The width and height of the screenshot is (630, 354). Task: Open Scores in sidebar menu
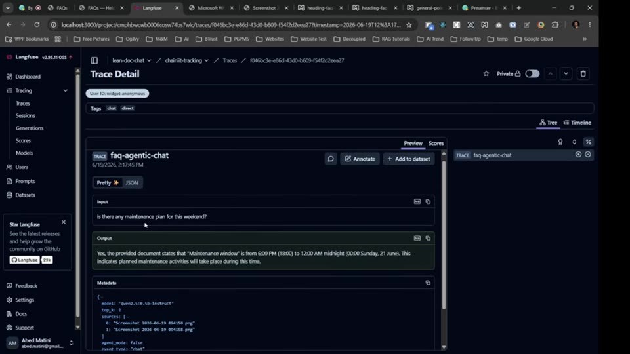[x=24, y=140]
